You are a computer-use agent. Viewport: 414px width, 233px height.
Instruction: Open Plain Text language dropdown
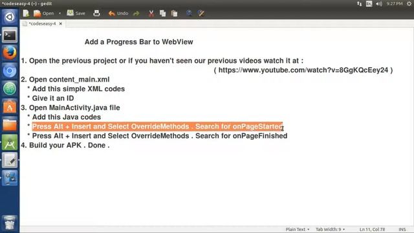click(x=298, y=229)
